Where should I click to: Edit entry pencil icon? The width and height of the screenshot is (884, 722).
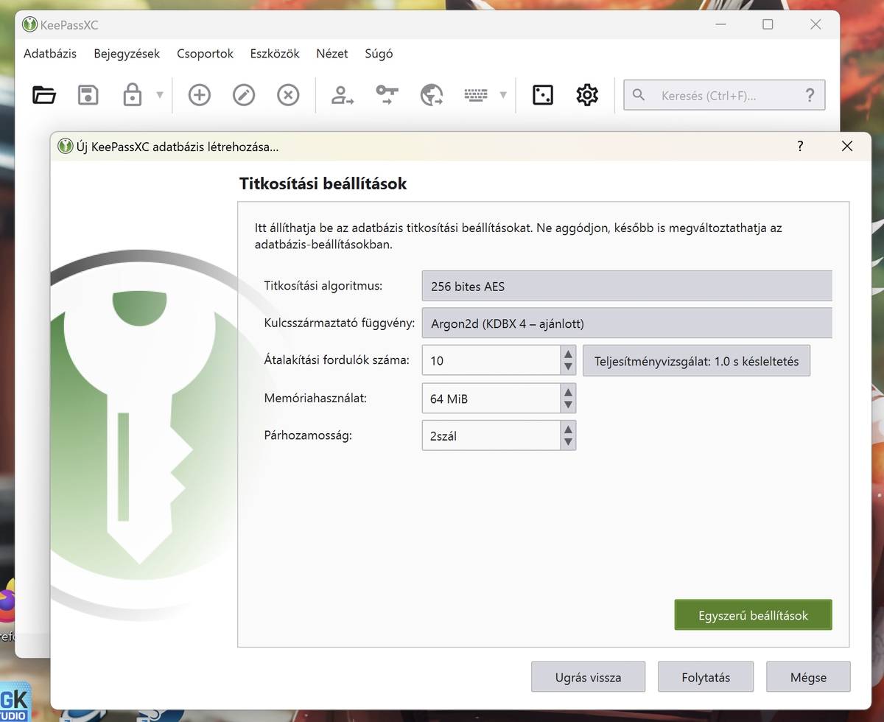244,94
